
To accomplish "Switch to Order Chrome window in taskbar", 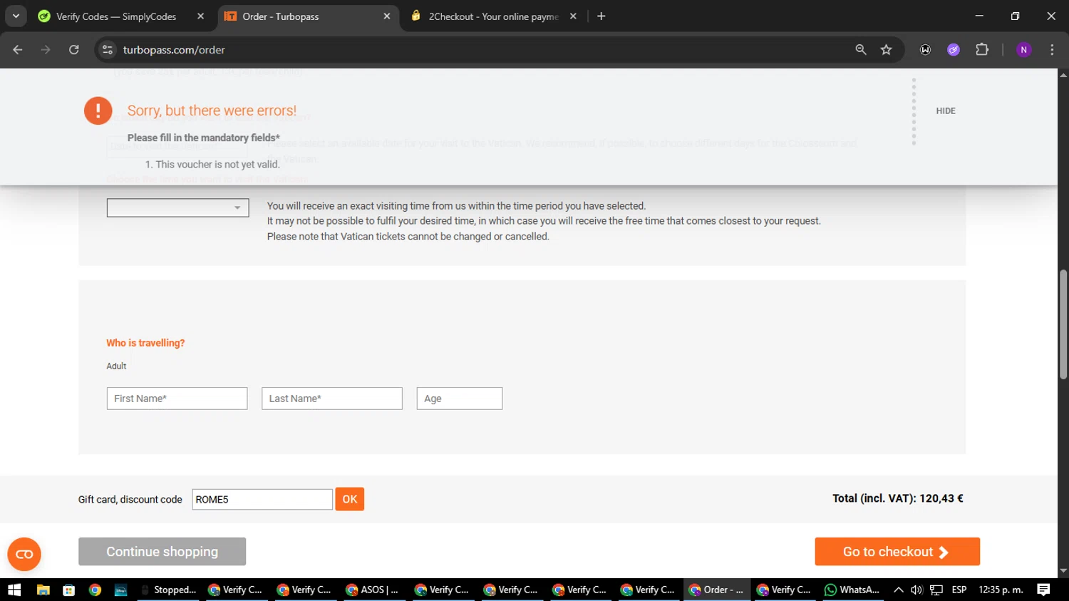I will tap(717, 590).
